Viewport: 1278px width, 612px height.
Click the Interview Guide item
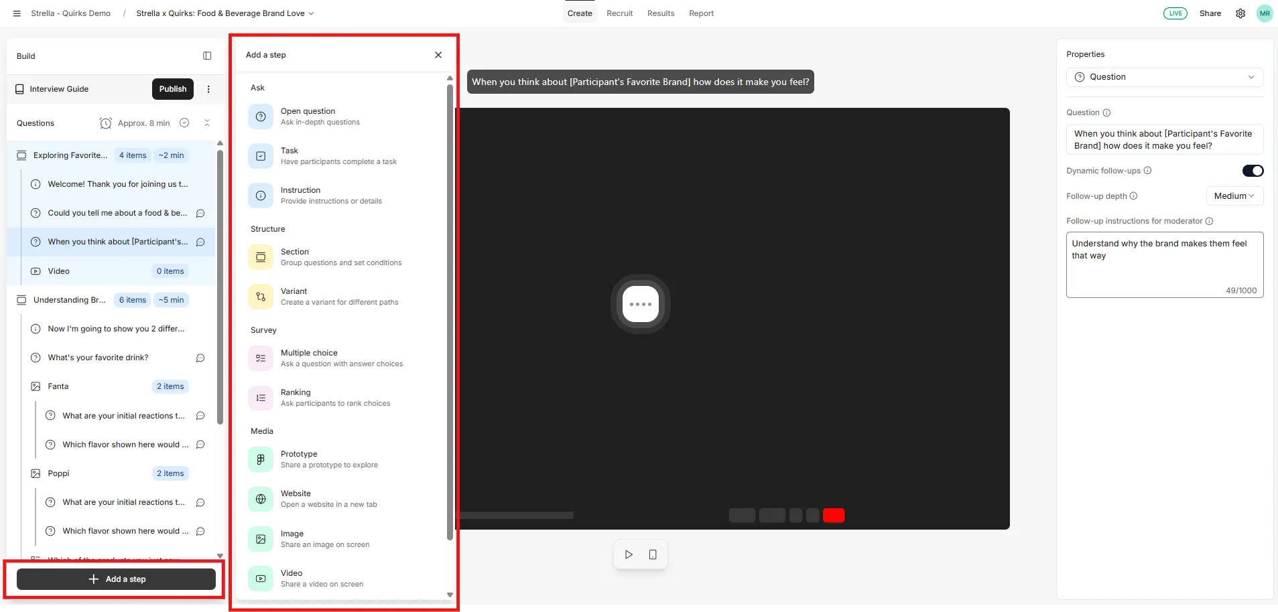pos(59,89)
